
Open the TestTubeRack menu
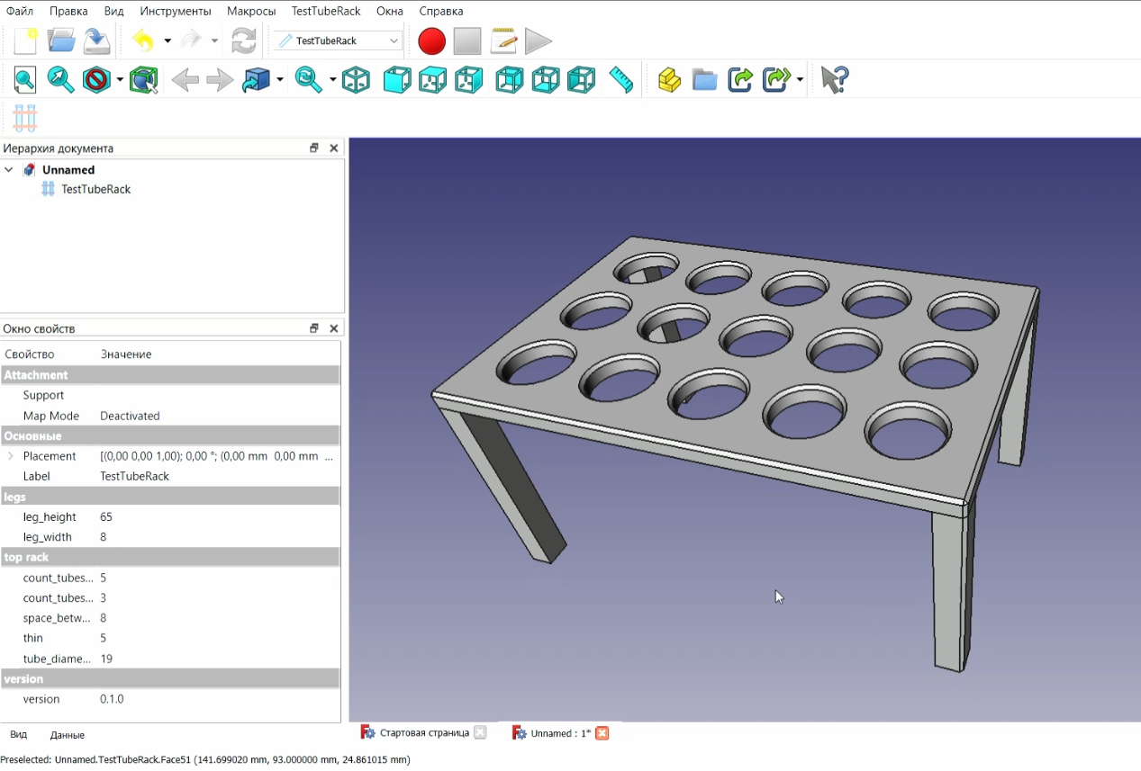coord(326,11)
